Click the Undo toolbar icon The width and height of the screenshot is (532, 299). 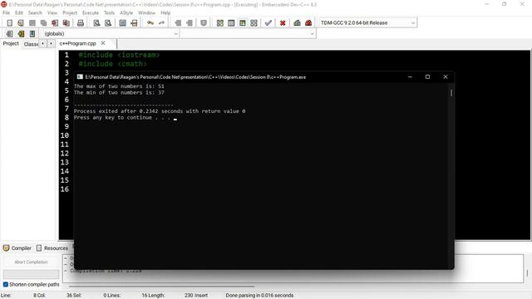click(150, 23)
